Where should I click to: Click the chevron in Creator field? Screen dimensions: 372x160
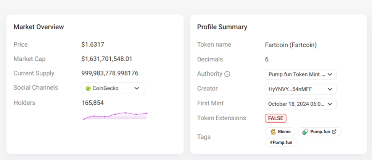pyautogui.click(x=330, y=89)
